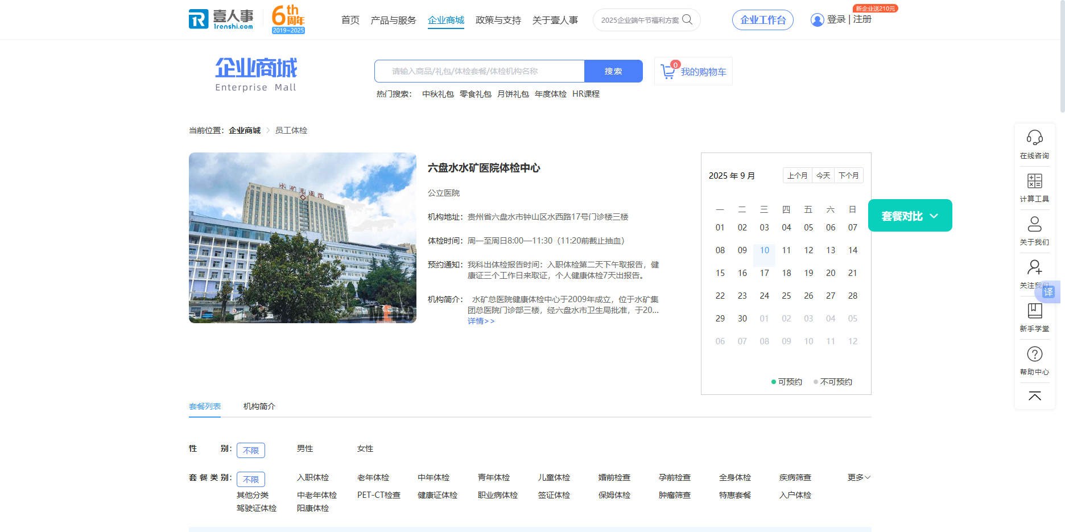The height and width of the screenshot is (532, 1065).
Task: Select PET-CT检查 category filter
Action: pyautogui.click(x=379, y=496)
